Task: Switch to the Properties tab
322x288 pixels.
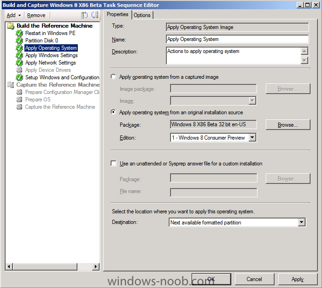Action: [x=117, y=14]
